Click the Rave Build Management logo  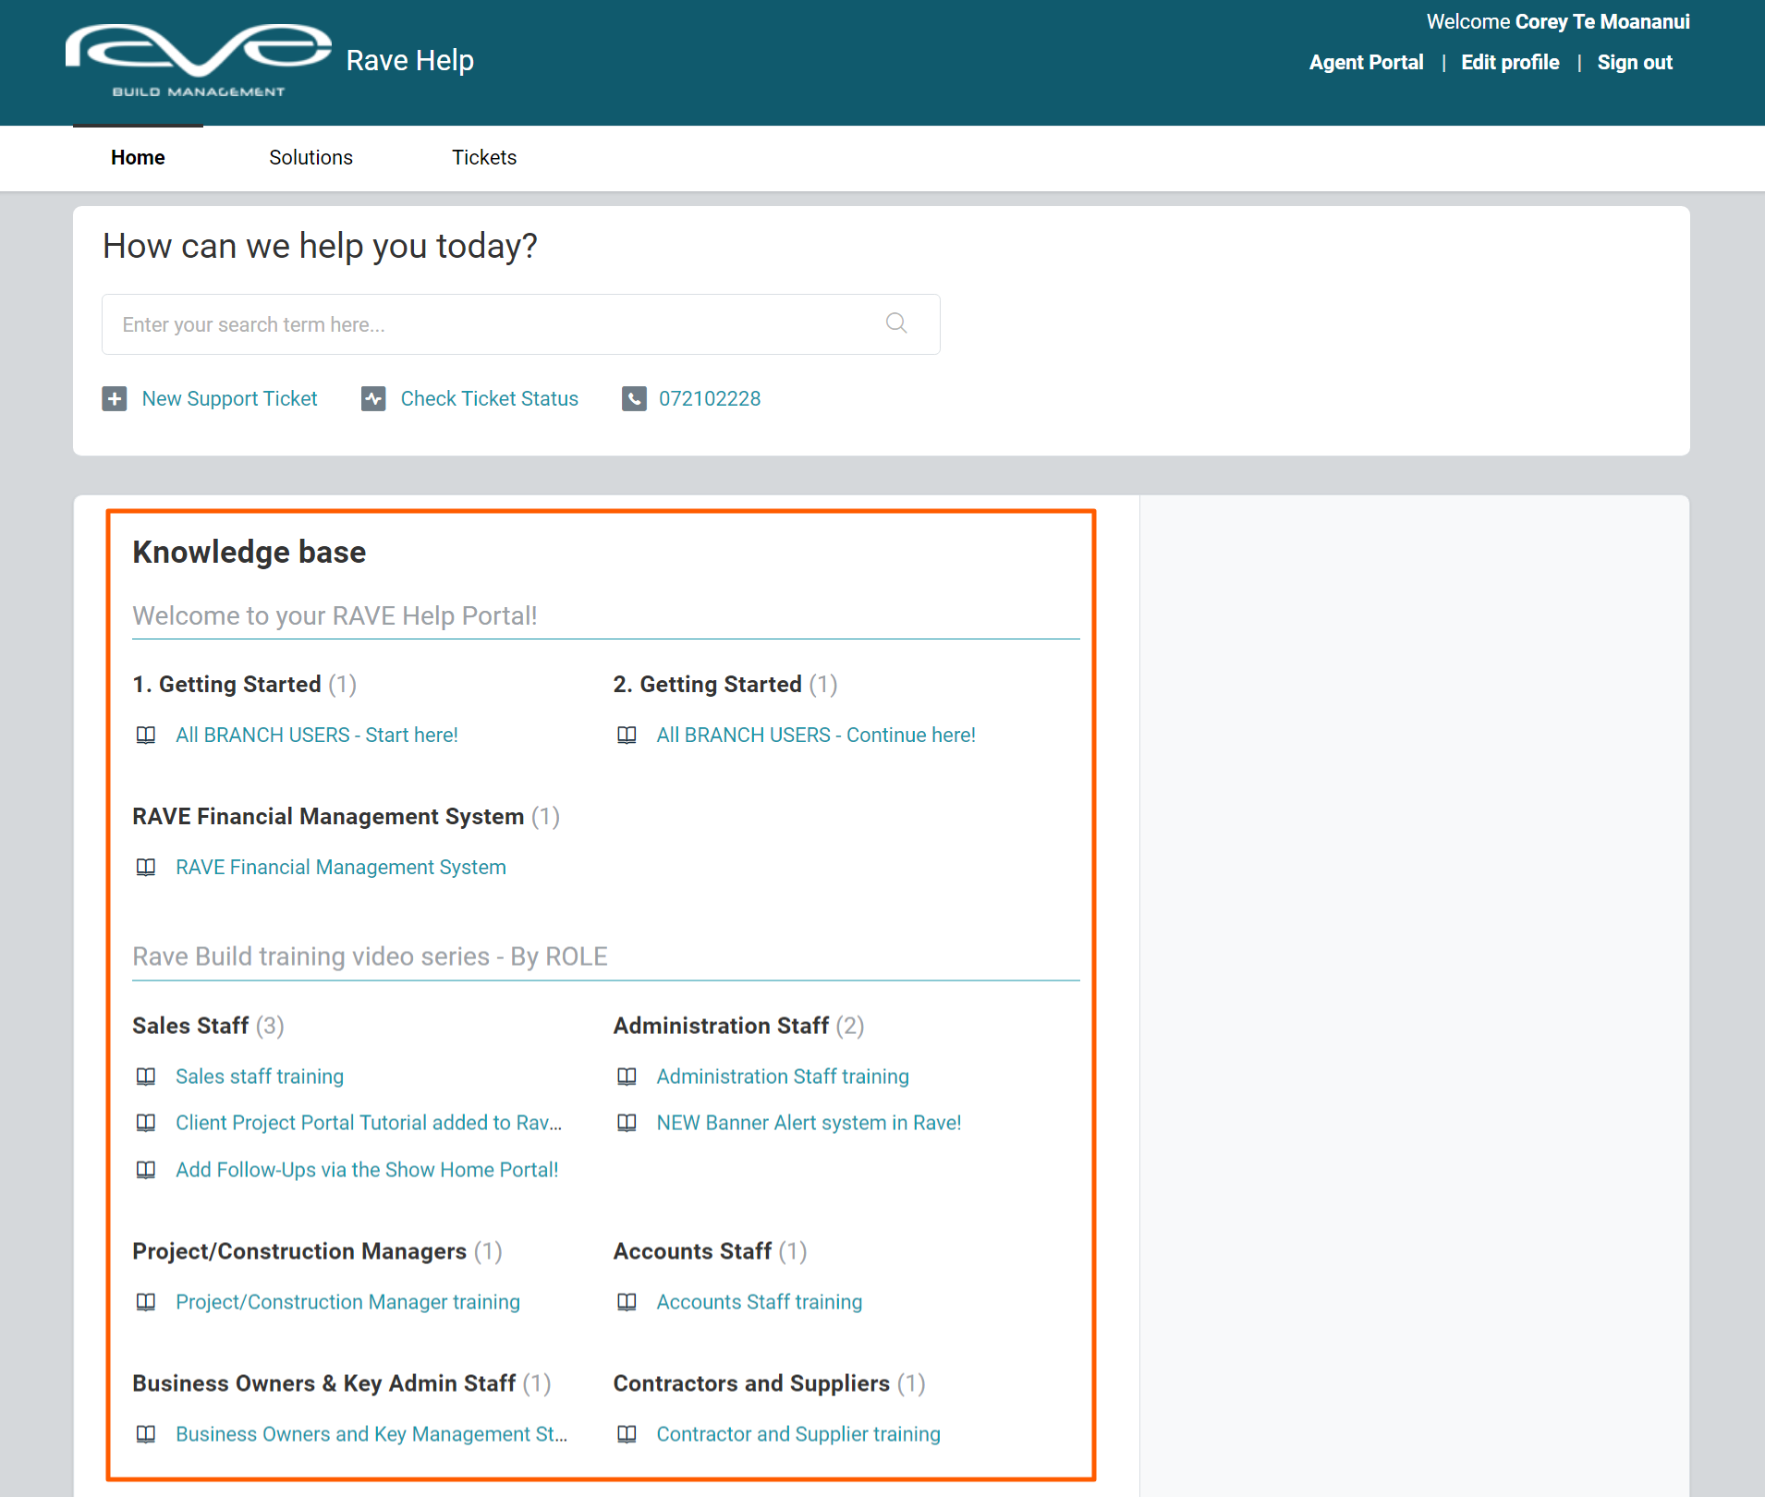(x=199, y=61)
